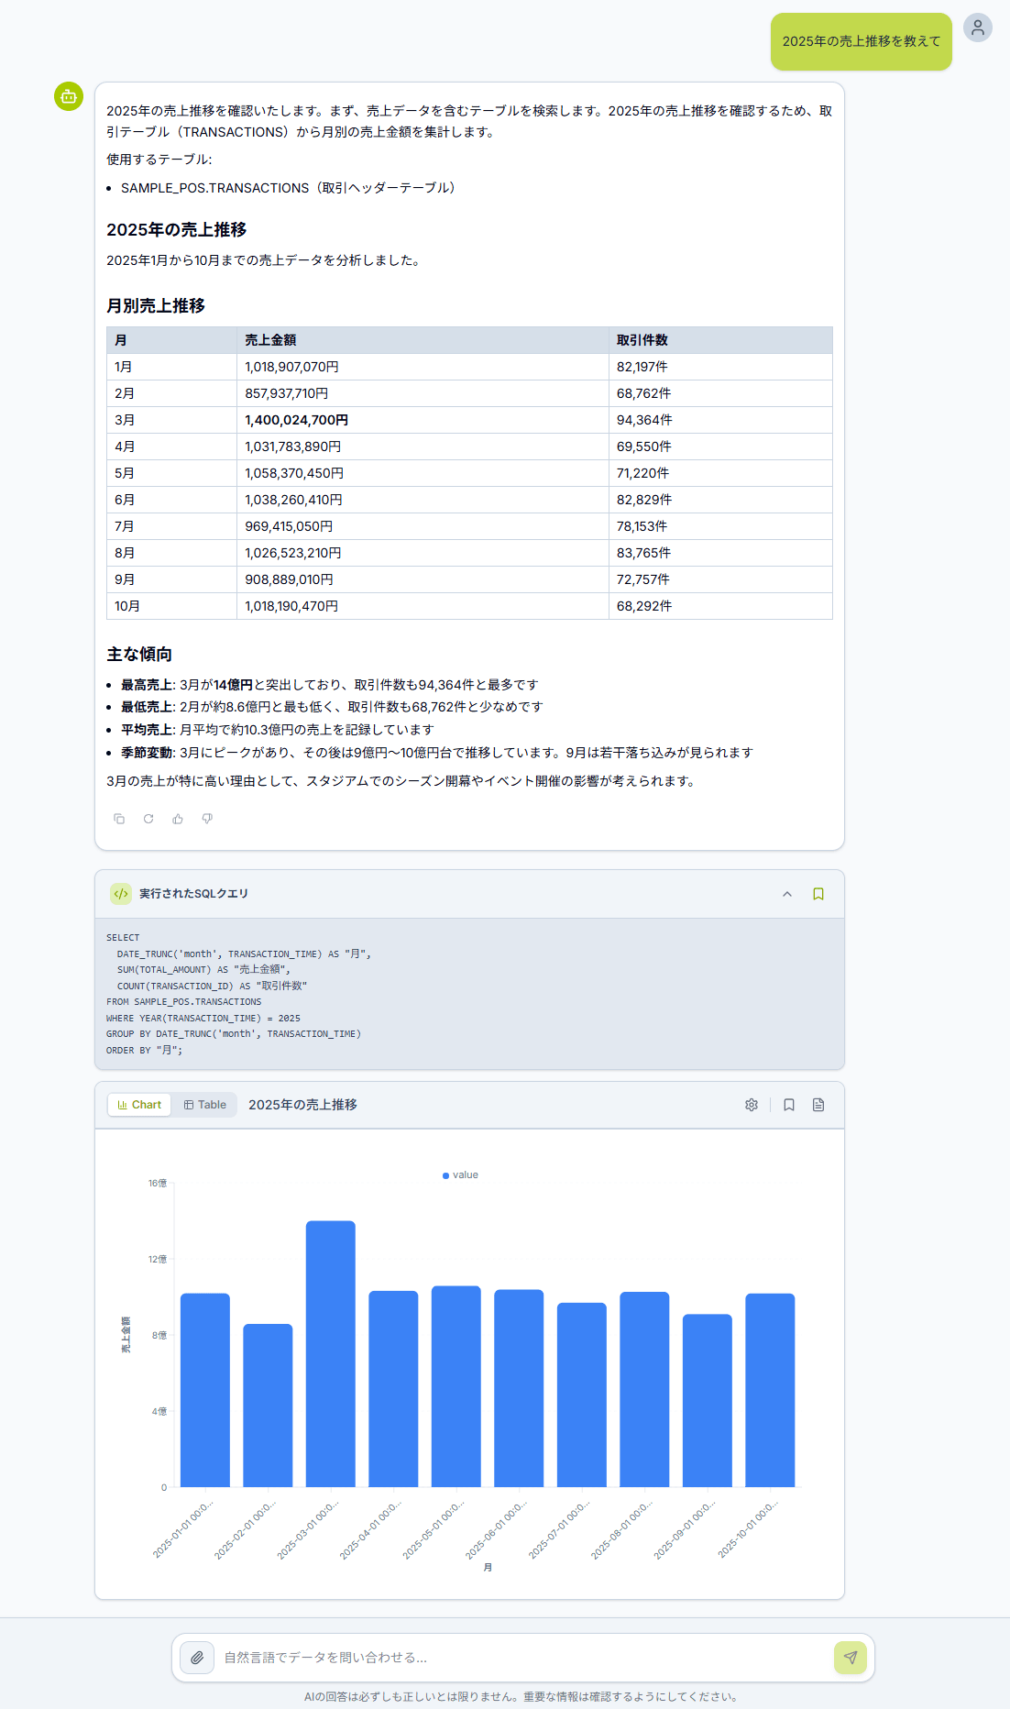Collapse the executed SQL query panel
Viewport: 1010px width, 1709px height.
[787, 894]
